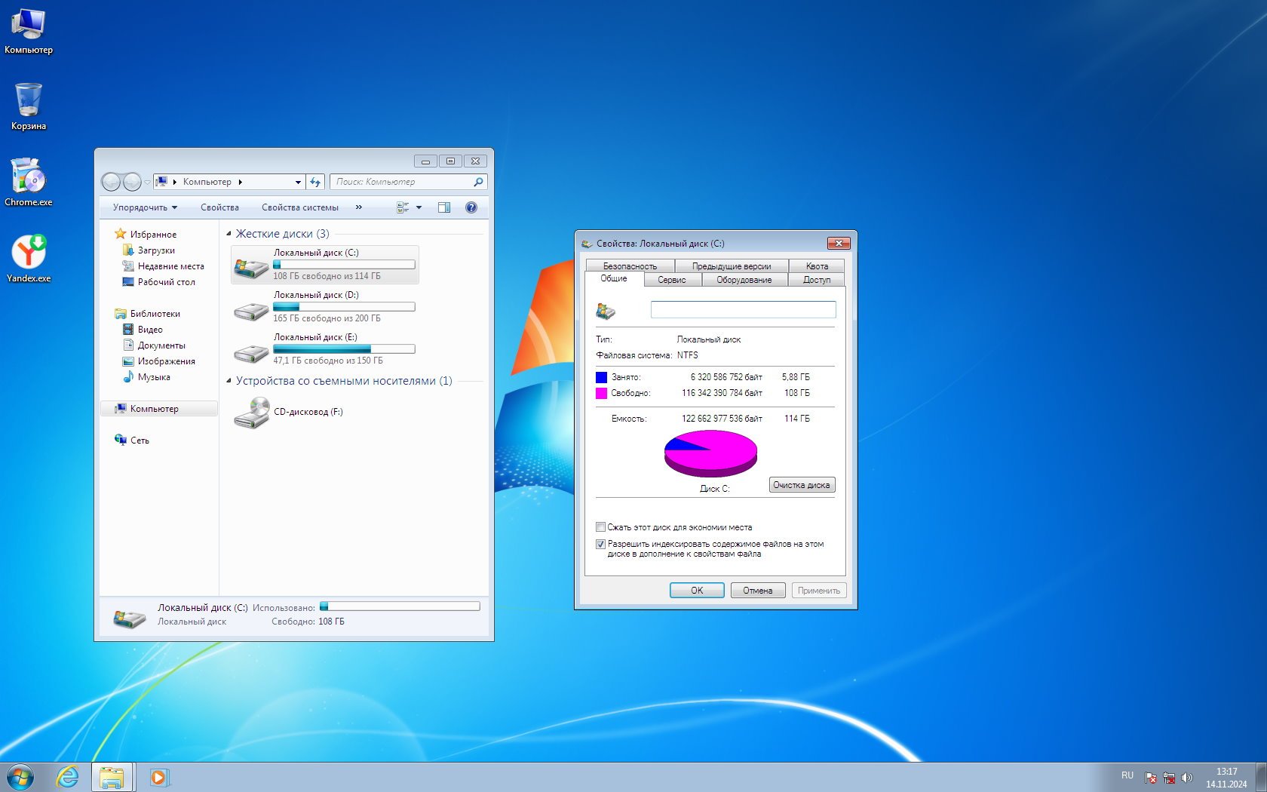Collapse the Жесткие диски group
1267x792 pixels.
tap(229, 234)
